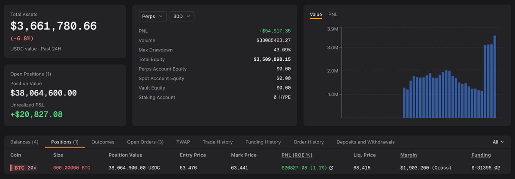Screen dimensions: 515x179
Task: Click the BTC 20x coin label
Action: 24,167
